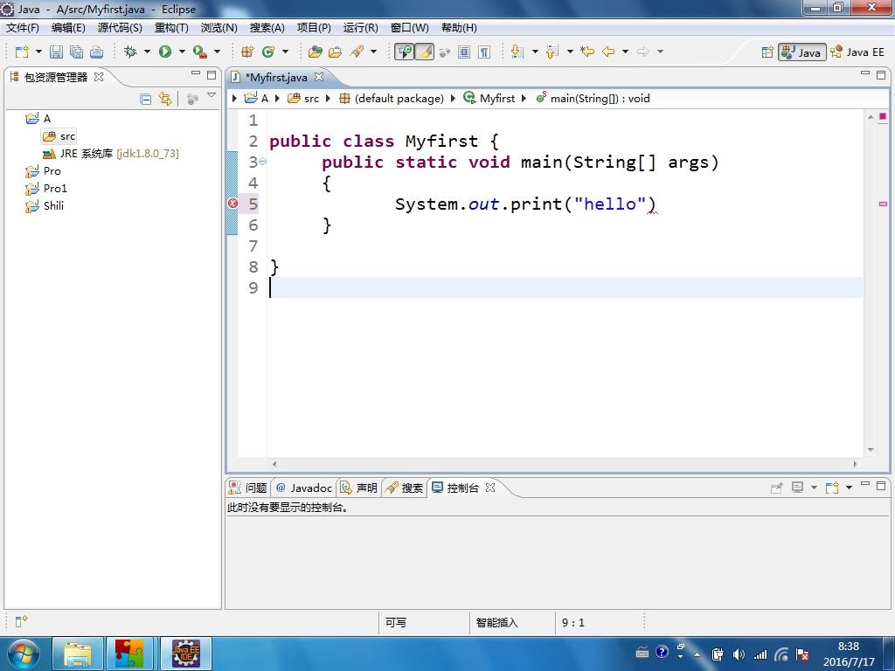Switch to the Java EE perspective

(857, 52)
